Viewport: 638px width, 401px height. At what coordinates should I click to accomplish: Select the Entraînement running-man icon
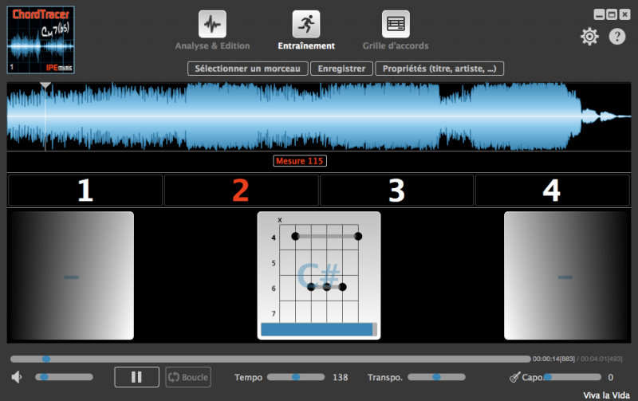point(306,24)
